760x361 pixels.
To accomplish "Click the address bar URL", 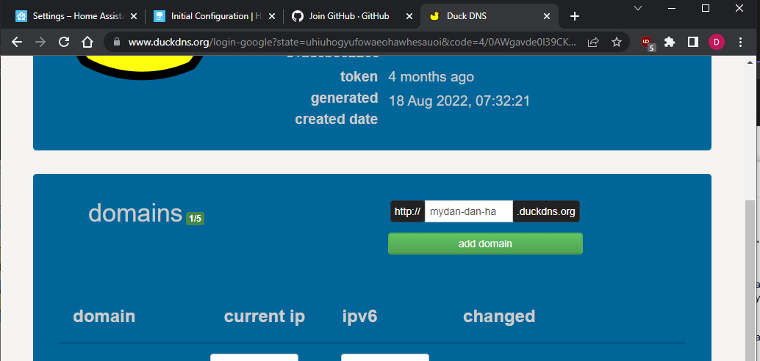I will (x=352, y=42).
